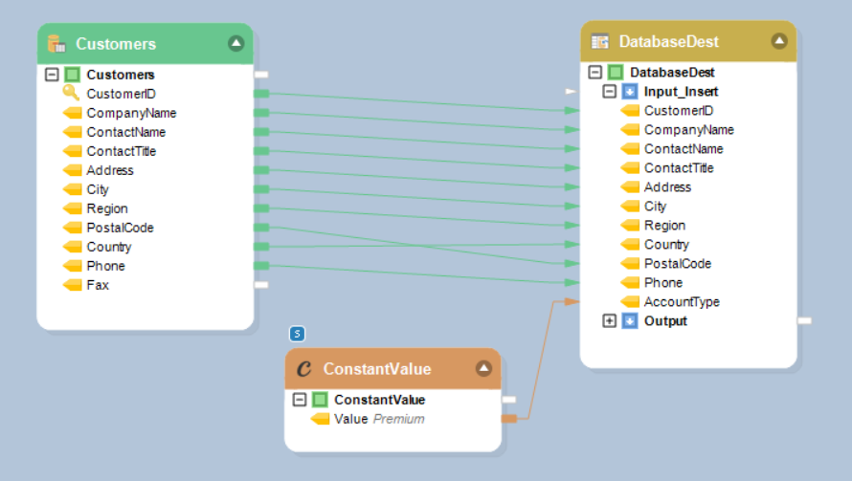Click the green square icon beside DatabaseDest root

click(616, 73)
